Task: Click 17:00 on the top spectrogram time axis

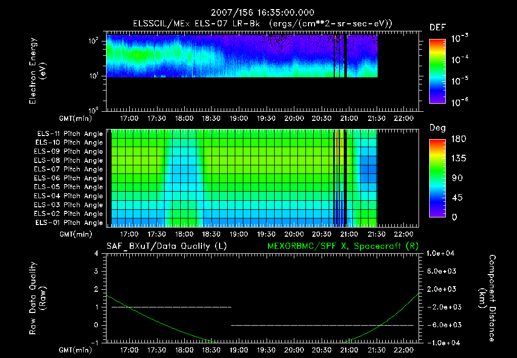Action: 129,118
